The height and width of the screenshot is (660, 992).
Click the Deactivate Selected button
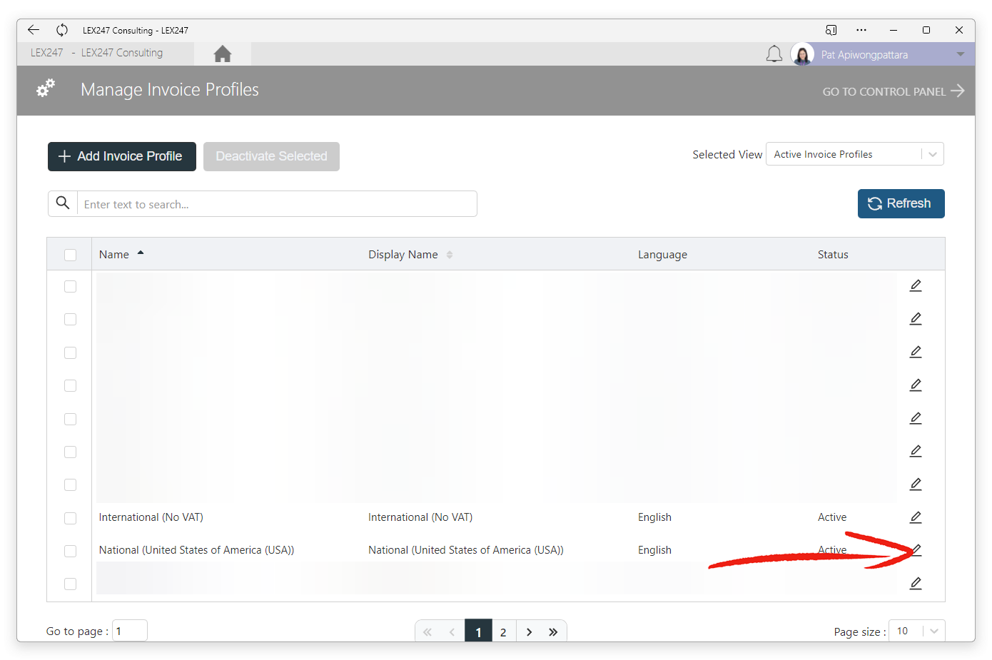click(x=271, y=156)
